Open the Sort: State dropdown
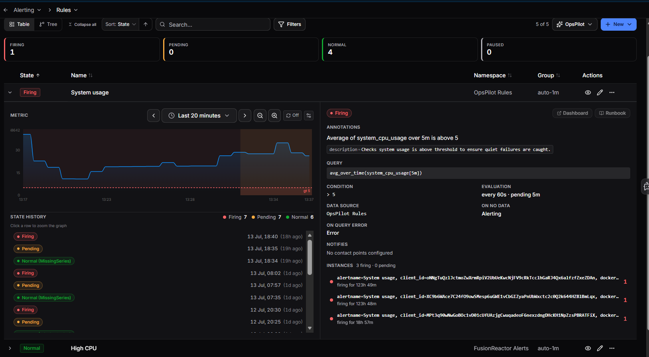 [x=120, y=24]
